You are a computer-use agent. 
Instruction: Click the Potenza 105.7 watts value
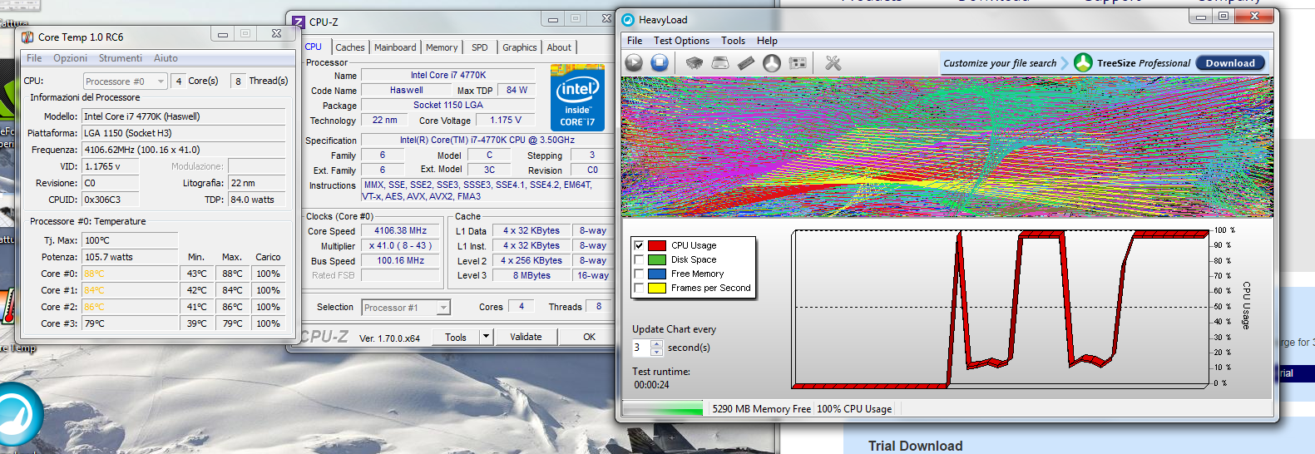(x=131, y=257)
